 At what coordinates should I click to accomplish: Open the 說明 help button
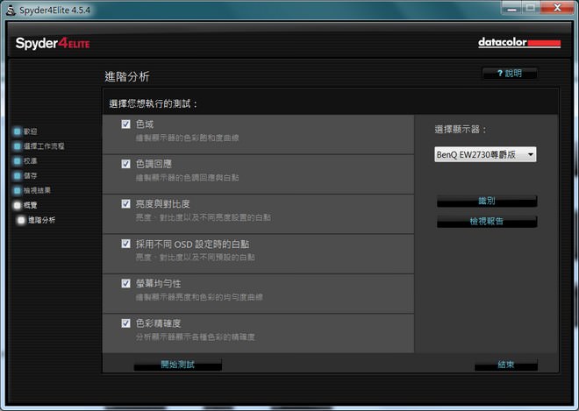pos(509,74)
